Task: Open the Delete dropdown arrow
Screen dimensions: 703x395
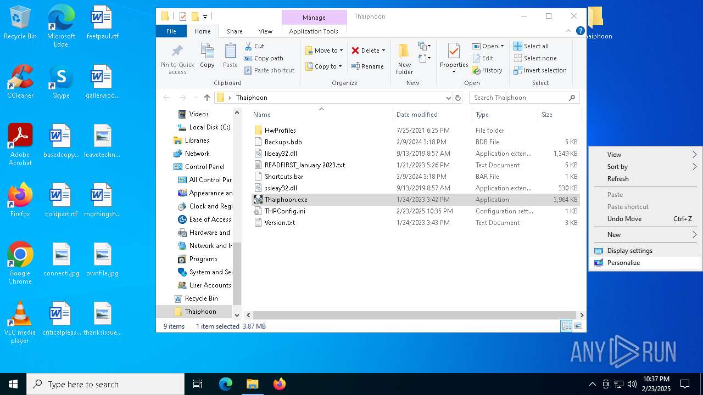Action: click(x=383, y=50)
